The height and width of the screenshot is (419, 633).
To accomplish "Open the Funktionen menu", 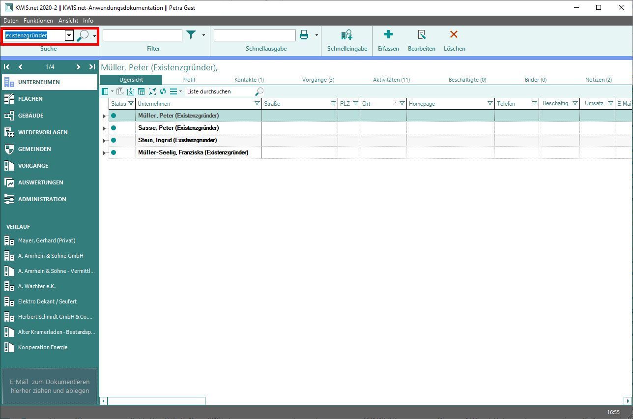I will [38, 21].
